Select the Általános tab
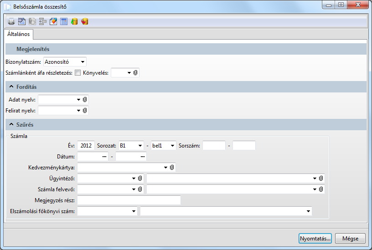This screenshot has height=250, width=372. click(x=19, y=34)
